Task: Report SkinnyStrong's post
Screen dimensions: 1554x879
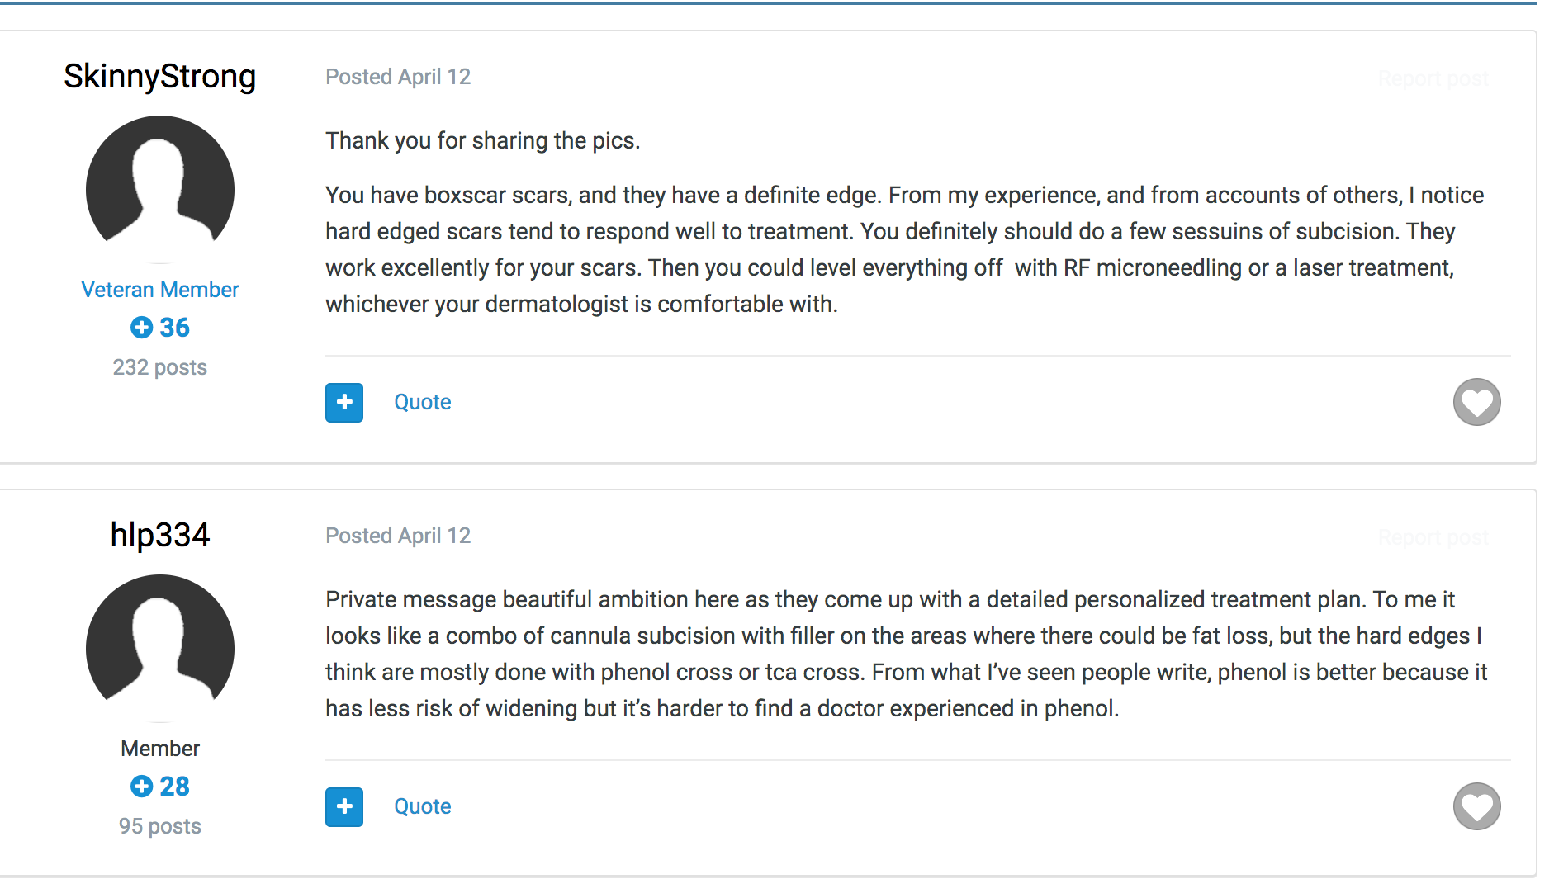Action: click(1433, 79)
